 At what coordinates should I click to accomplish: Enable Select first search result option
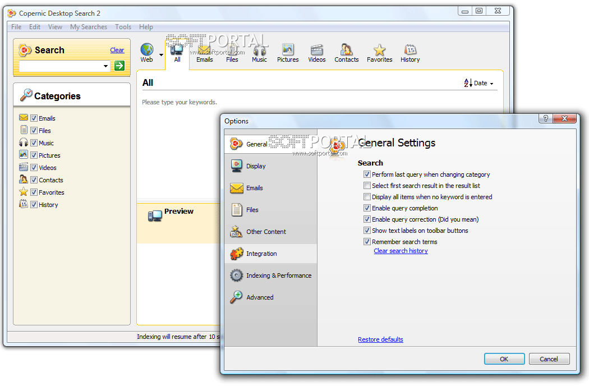367,186
